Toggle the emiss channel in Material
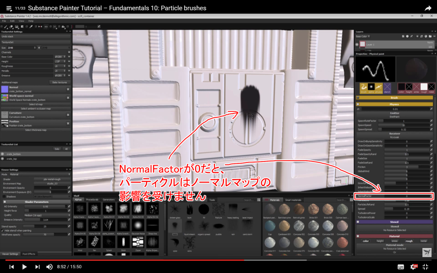This screenshot has height=273, width=437. (x=395, y=241)
